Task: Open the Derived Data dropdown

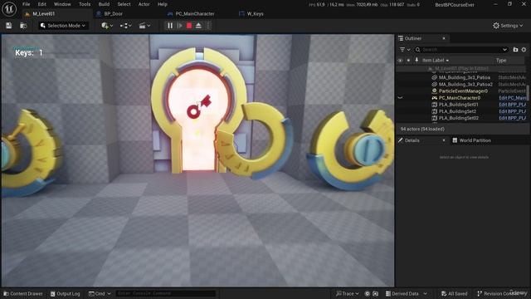Action: coord(407,293)
